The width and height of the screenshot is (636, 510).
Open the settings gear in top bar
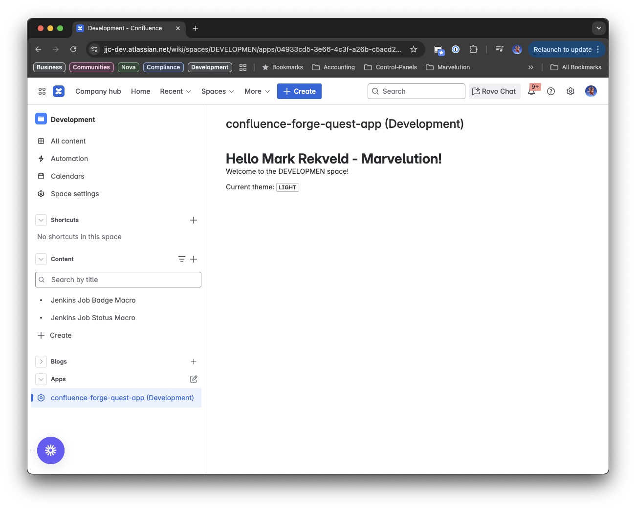[570, 91]
